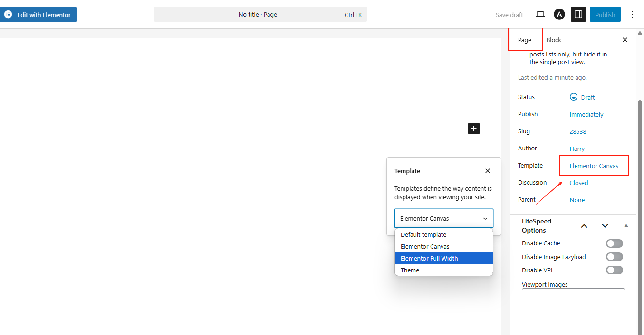Open the device preview laptop icon
This screenshot has height=335, width=644.
[540, 15]
